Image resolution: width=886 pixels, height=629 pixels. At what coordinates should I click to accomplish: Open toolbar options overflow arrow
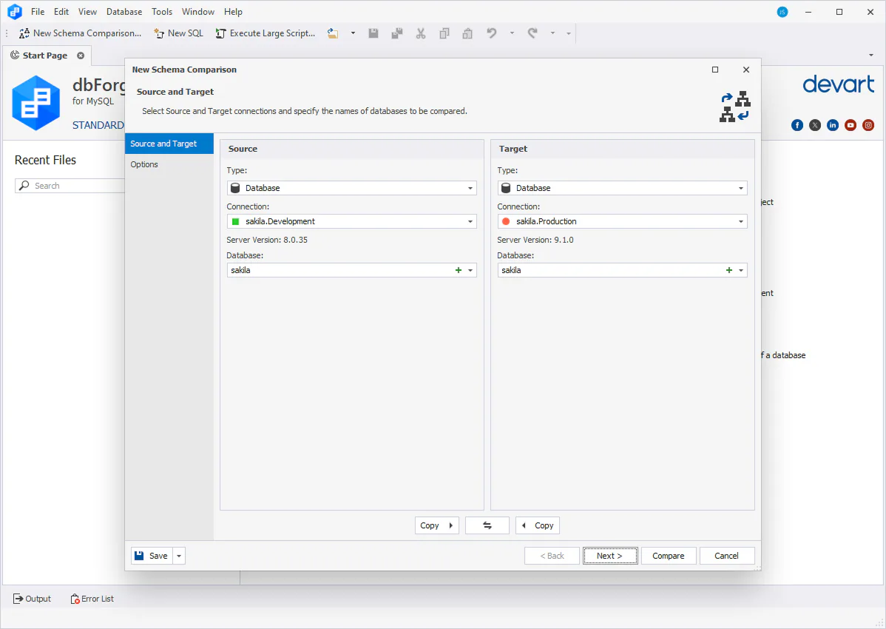[569, 33]
